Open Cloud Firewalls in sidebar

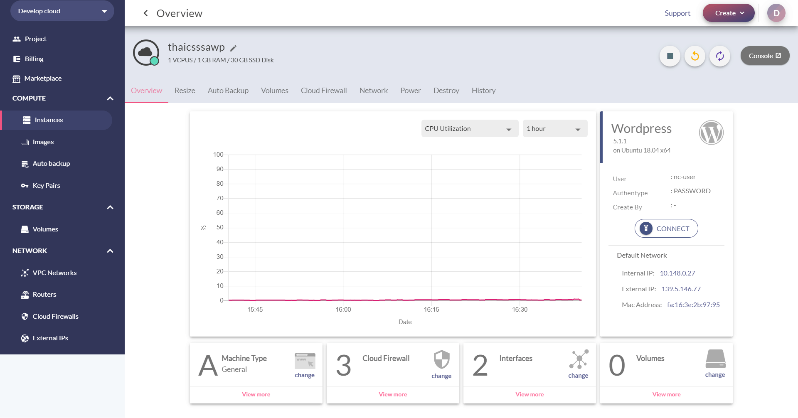point(49,317)
